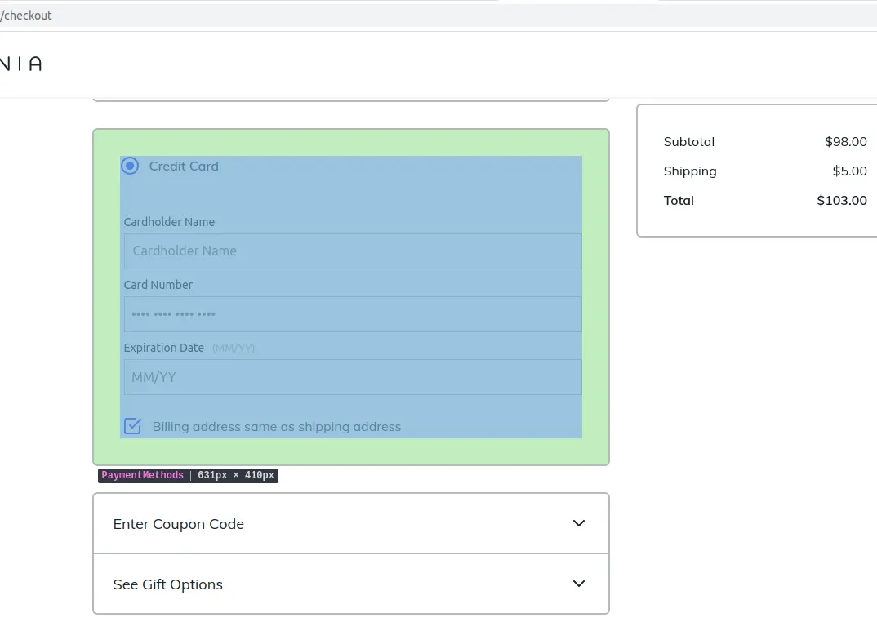Open the See Gift Options section title

click(x=168, y=584)
